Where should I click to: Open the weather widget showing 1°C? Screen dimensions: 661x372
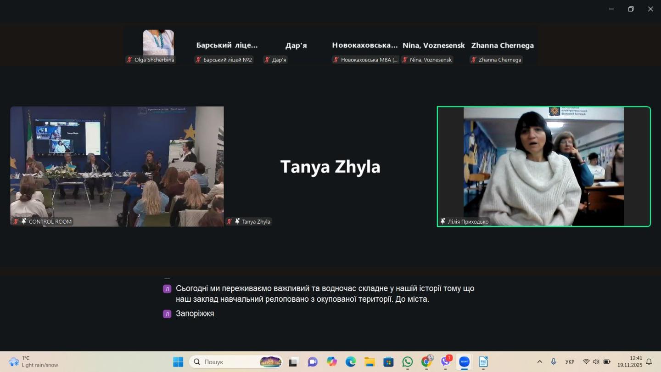(x=34, y=362)
